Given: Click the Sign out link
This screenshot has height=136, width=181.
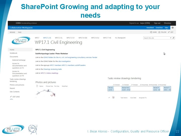Looking at the screenshot, I should pyautogui.click(x=157, y=23).
